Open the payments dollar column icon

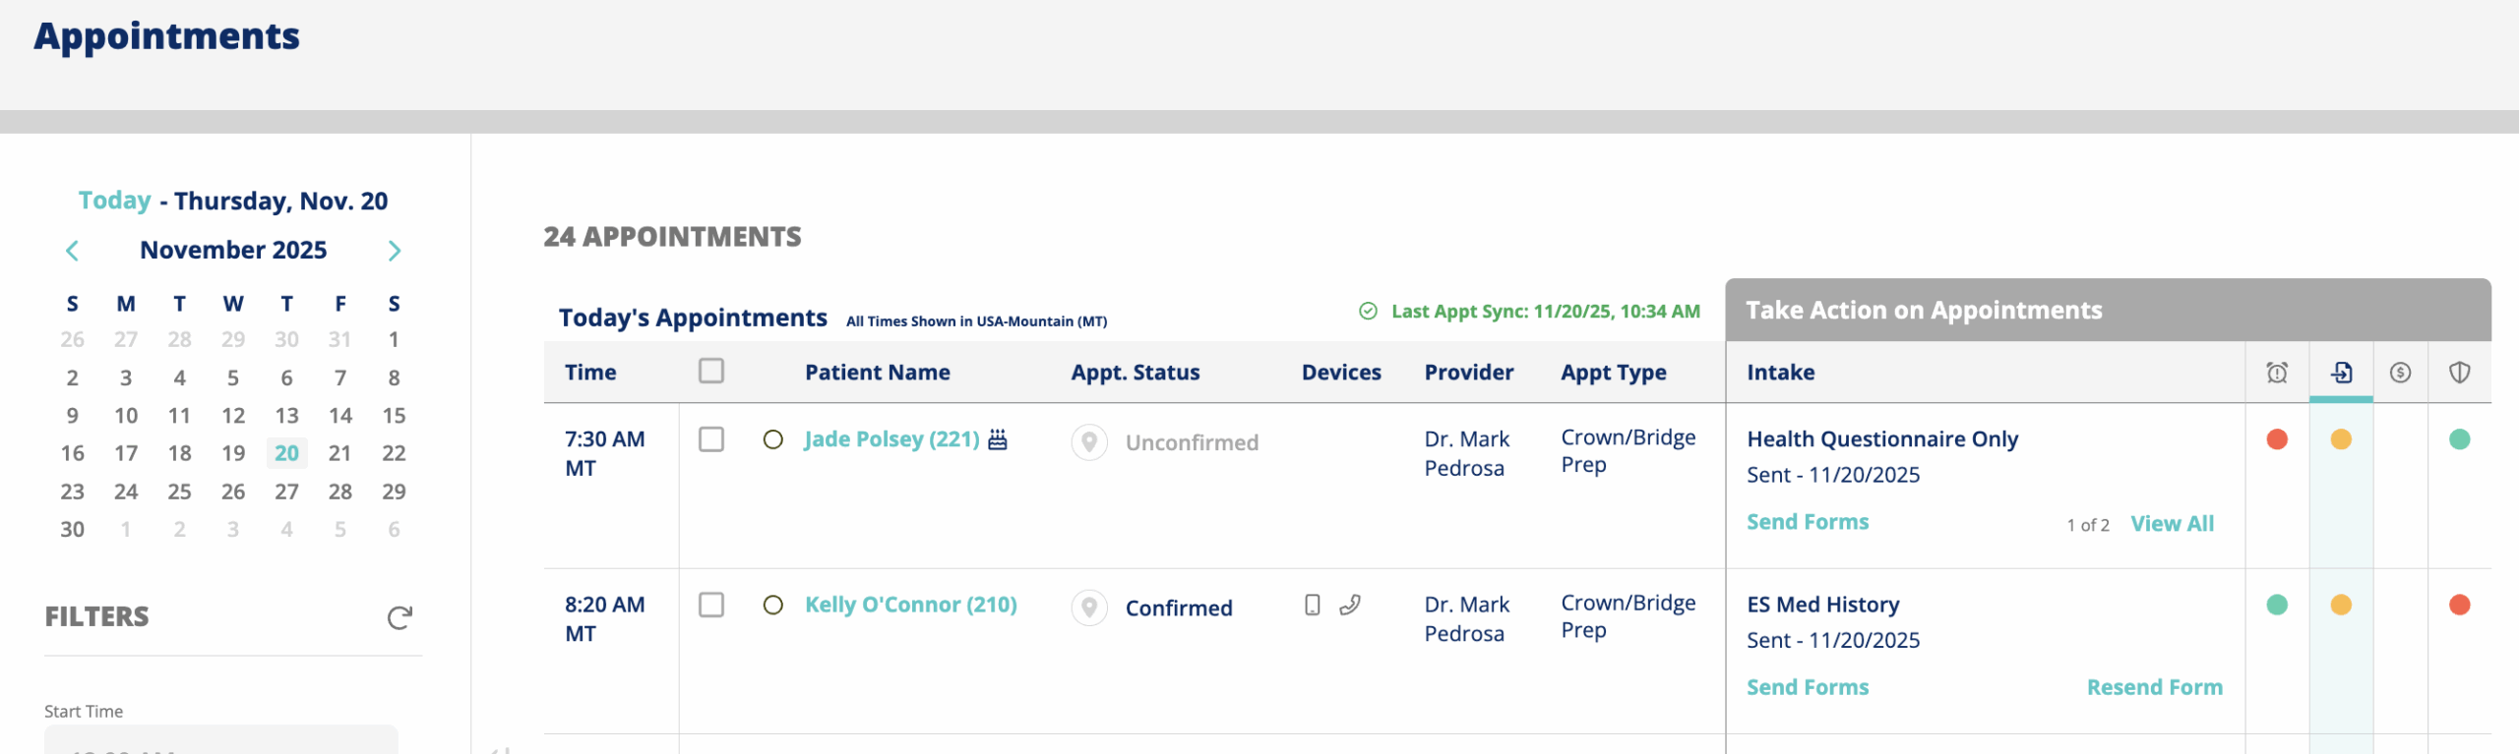(x=2400, y=373)
